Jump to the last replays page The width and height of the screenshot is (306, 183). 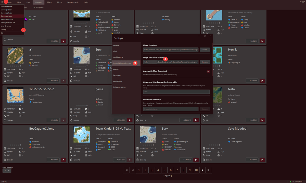[x=209, y=170]
